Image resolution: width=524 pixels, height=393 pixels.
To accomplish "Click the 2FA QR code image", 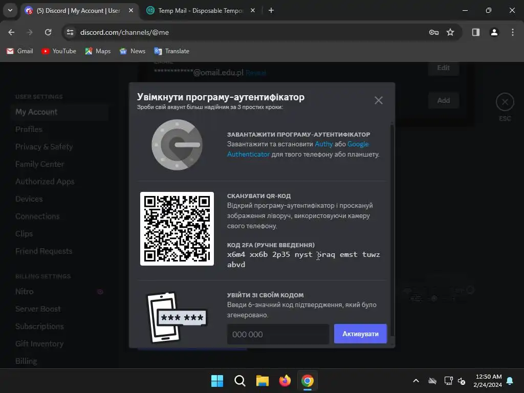I will 177,229.
